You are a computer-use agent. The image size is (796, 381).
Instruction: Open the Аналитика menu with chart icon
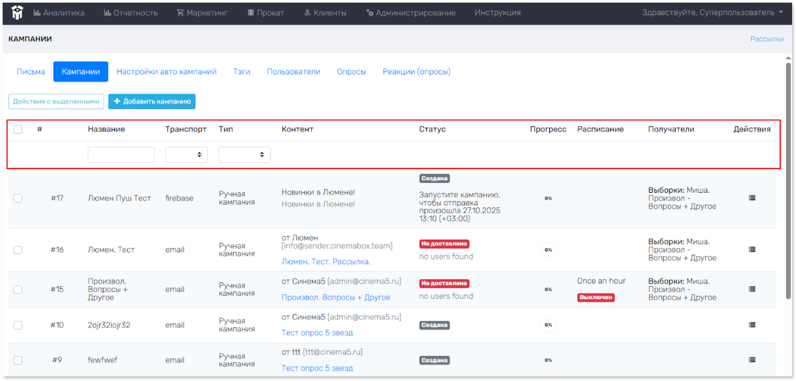click(59, 13)
